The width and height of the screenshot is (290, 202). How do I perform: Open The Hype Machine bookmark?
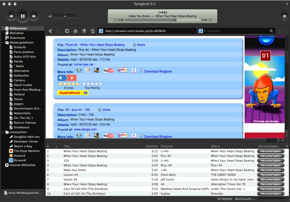coord(26,151)
